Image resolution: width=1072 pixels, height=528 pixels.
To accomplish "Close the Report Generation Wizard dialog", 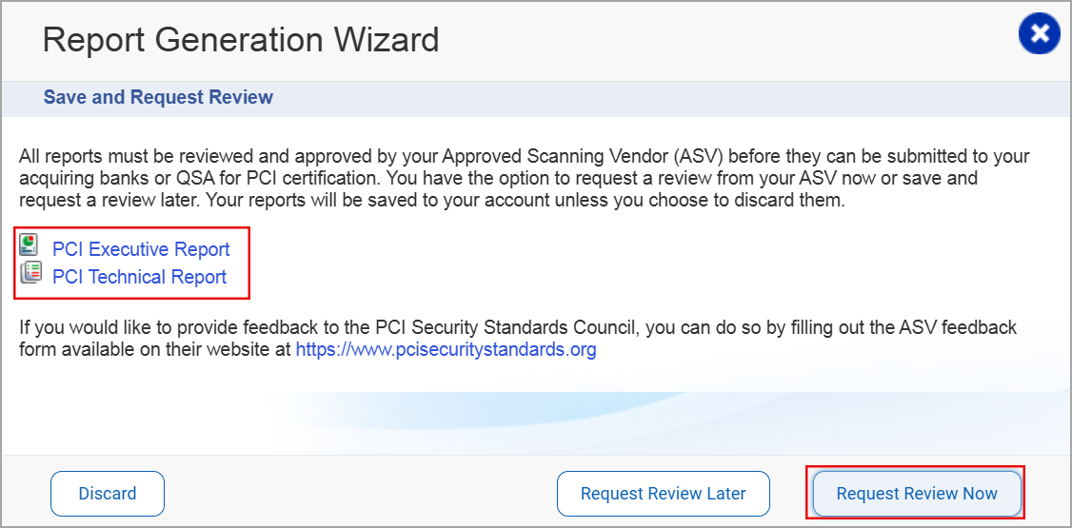I will coord(1039,35).
